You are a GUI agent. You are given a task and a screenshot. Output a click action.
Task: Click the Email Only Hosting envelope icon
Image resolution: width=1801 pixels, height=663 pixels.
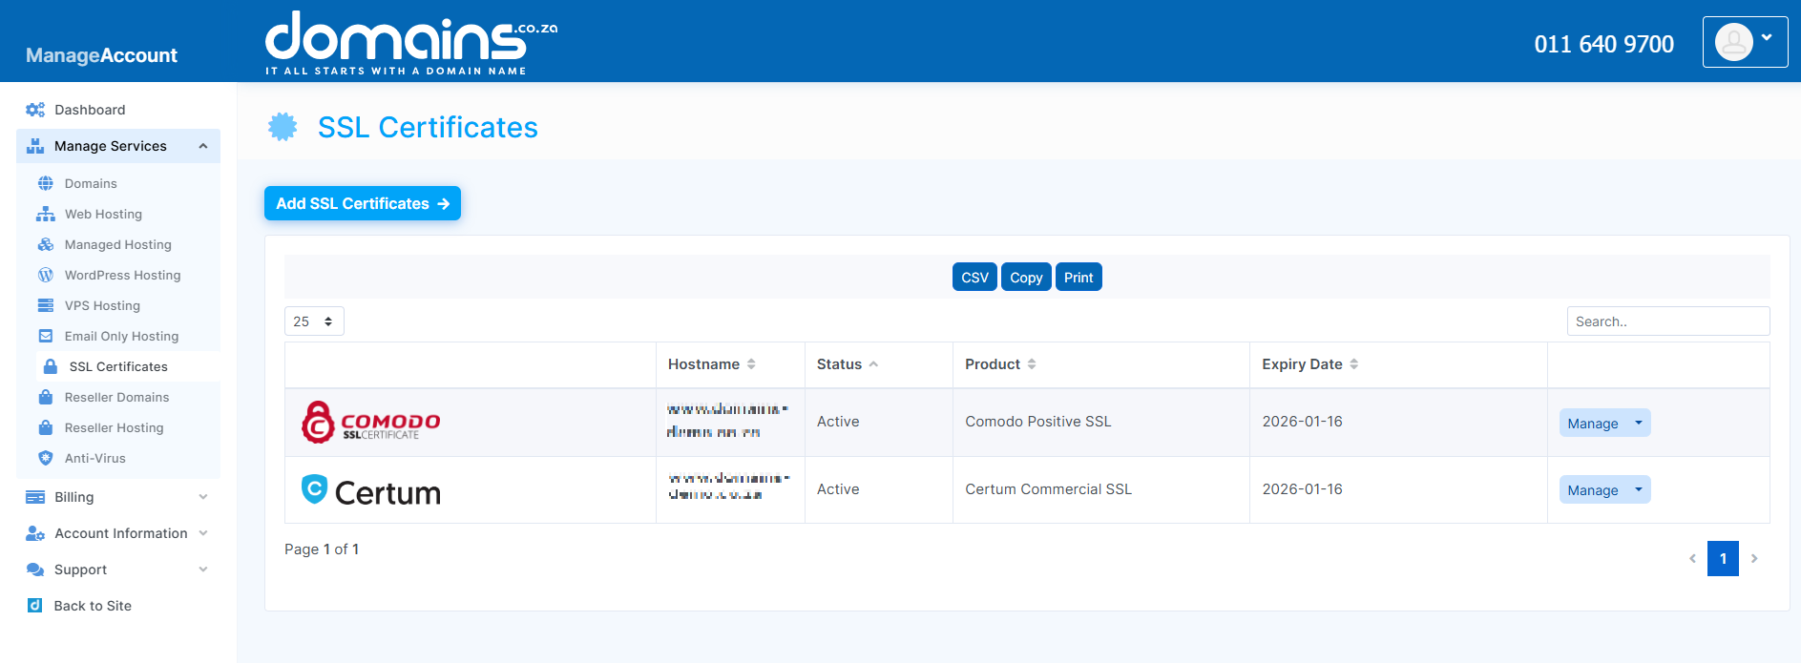coord(46,336)
